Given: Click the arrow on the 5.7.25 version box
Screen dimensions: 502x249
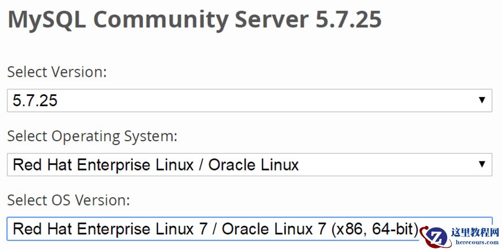Looking at the screenshot, I should [482, 101].
